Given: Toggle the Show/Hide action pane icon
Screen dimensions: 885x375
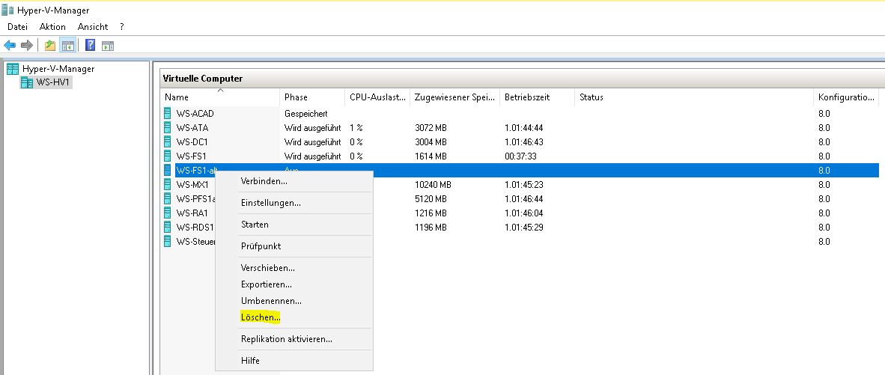Looking at the screenshot, I should coord(108,46).
